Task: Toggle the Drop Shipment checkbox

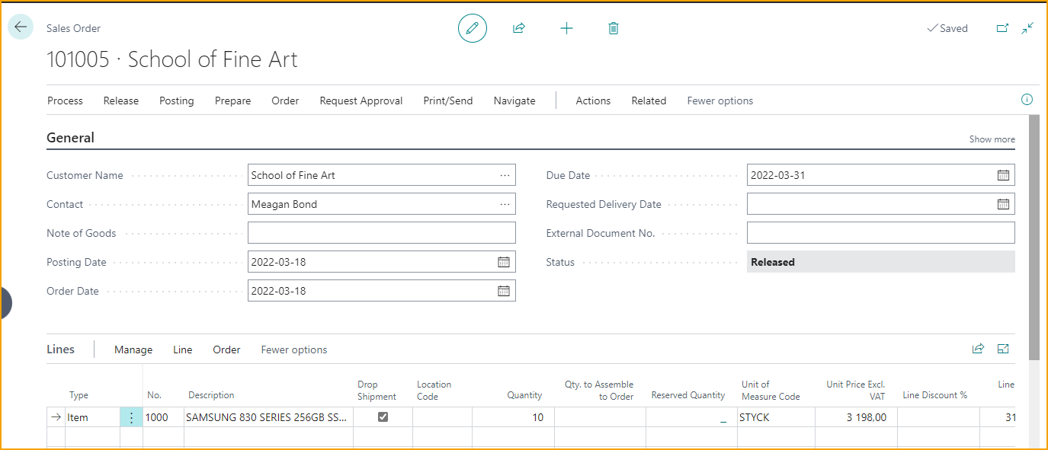Action: (x=383, y=416)
